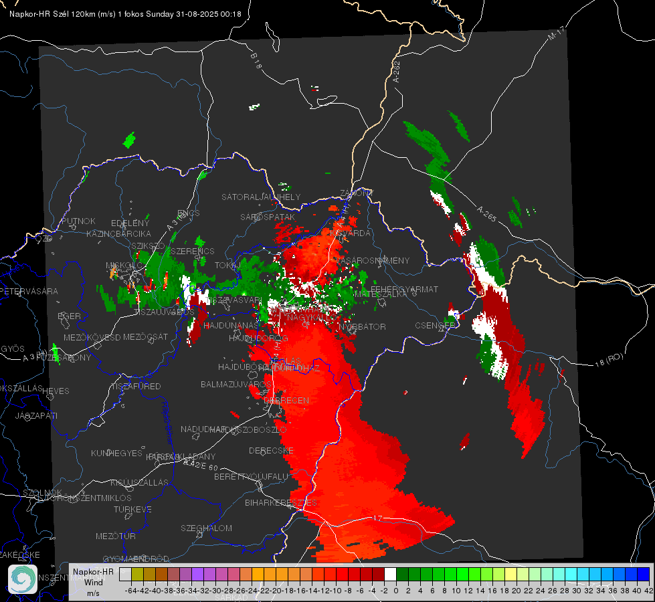Click the MEZŐTÚR town label
Screen dimensions: 655x602
pyautogui.click(x=116, y=536)
